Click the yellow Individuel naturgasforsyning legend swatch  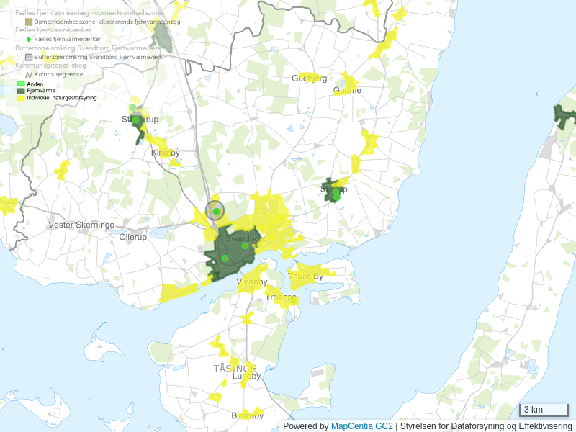(x=21, y=97)
